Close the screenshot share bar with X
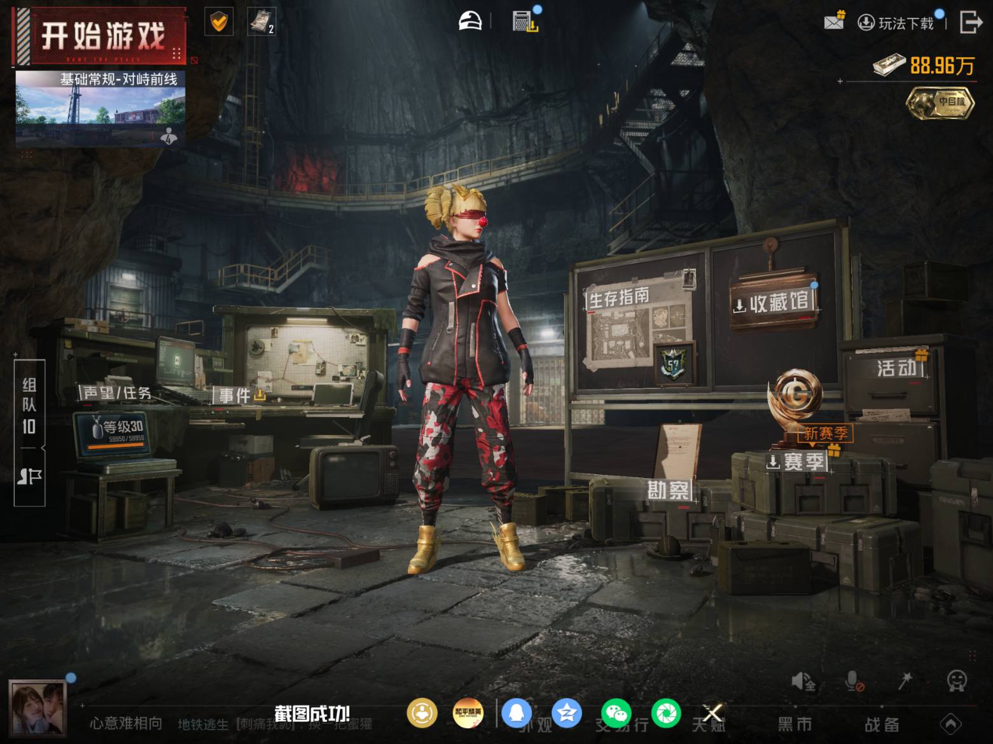The width and height of the screenshot is (993, 744). click(x=712, y=713)
